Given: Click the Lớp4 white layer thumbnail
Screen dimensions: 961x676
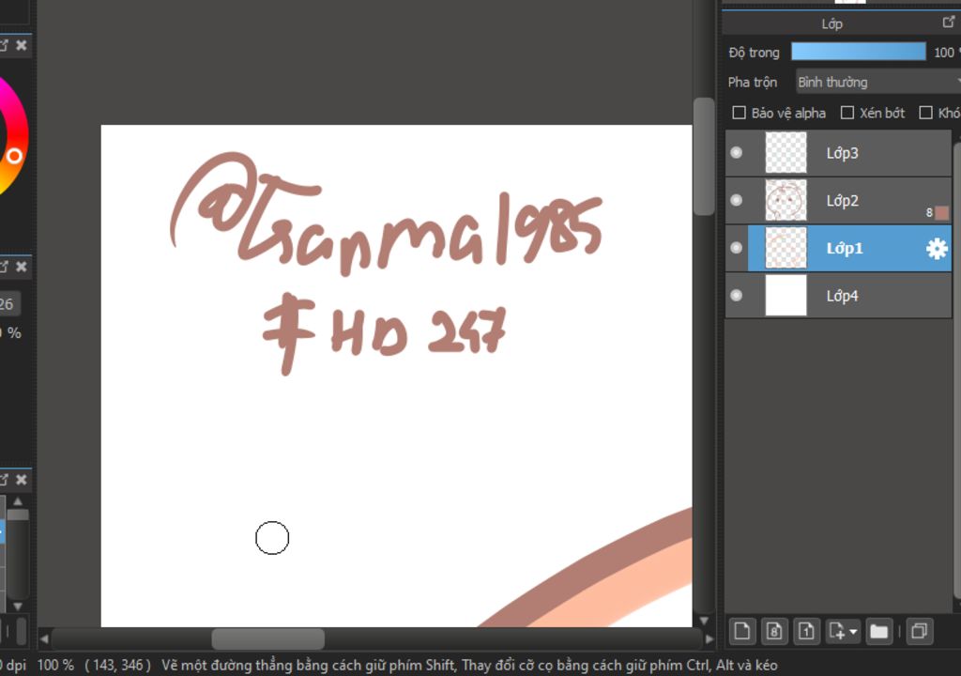Looking at the screenshot, I should click(786, 295).
